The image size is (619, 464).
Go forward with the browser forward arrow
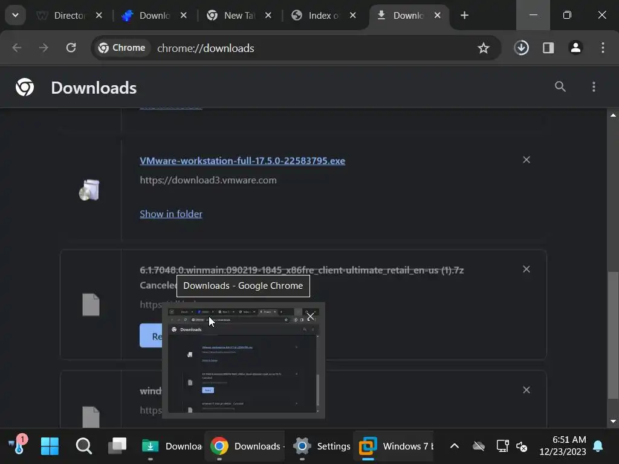point(44,48)
